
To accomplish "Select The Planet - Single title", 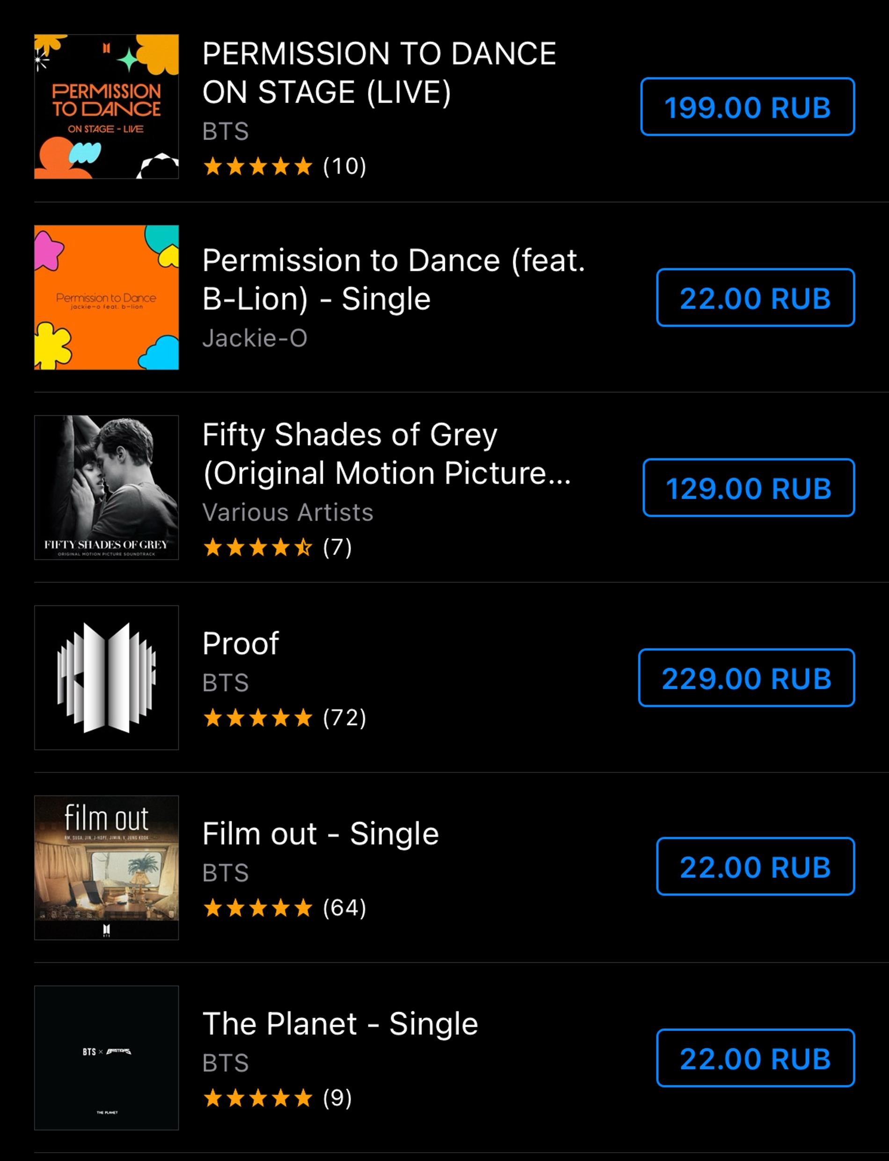I will click(340, 1024).
